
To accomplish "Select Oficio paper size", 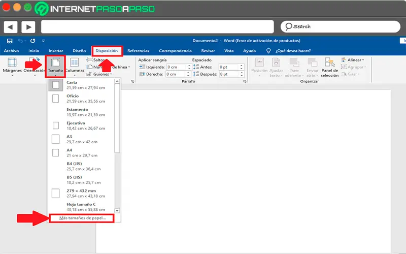I will pyautogui.click(x=81, y=99).
